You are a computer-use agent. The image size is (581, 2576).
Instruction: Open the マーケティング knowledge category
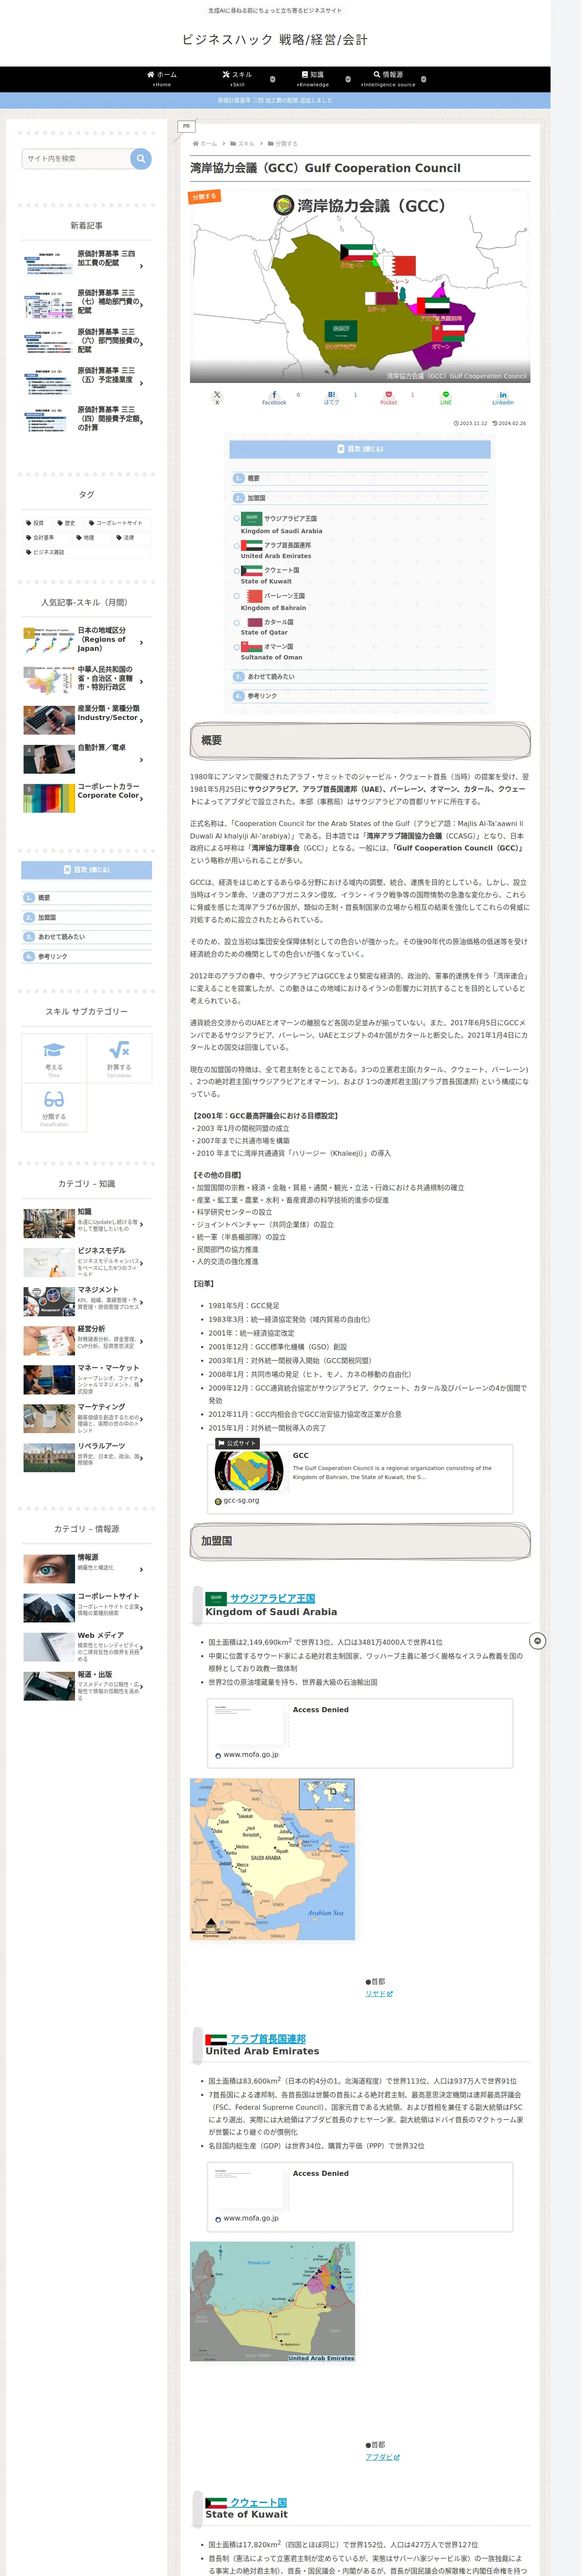(87, 1418)
